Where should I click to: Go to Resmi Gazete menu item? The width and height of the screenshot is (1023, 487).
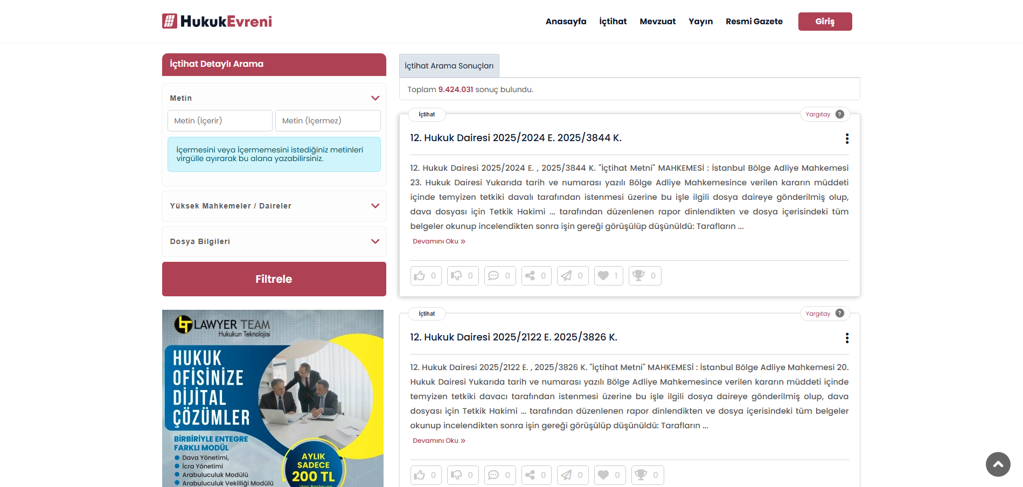(x=754, y=22)
